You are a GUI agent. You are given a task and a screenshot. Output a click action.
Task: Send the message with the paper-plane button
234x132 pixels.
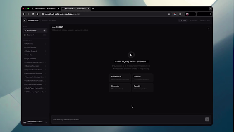coord(207,119)
